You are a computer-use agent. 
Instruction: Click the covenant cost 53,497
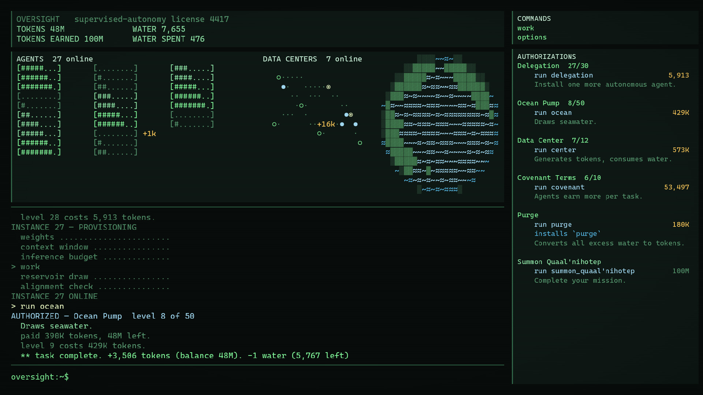point(677,187)
